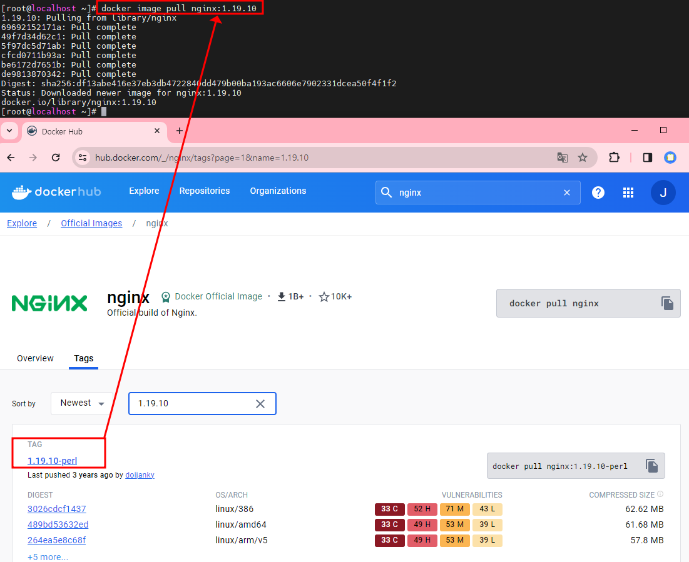Click the 49 H badge for linux/amd64
Screen dimensions: 689x562
422,524
